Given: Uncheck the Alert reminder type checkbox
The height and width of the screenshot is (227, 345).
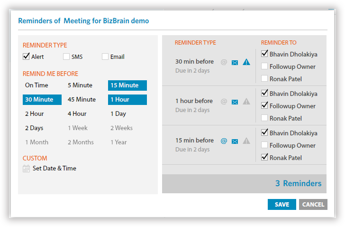Looking at the screenshot, I should (27, 57).
